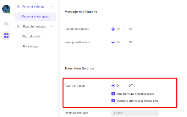Turn Pop-up notifications On
Screen dimensions: 187x117
113,42
